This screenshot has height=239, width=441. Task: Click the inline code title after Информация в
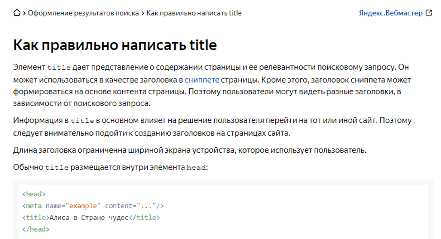(x=82, y=121)
